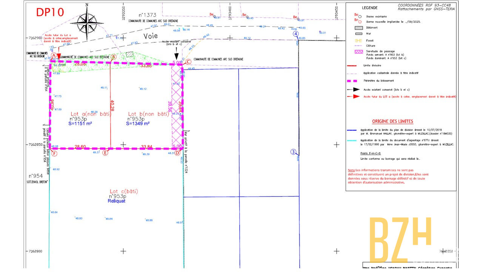Click the magenta hatched servitude strip on the plan
Image resolution: width=483 pixels, height=272 pixels.
click(x=177, y=107)
